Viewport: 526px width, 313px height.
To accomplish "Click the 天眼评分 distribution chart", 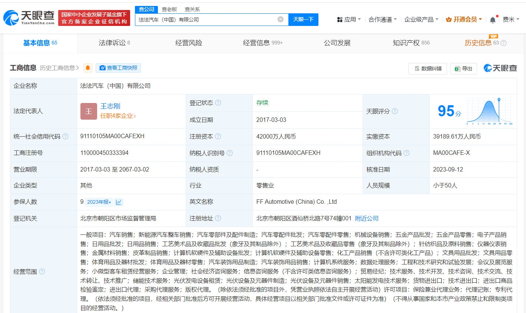I will click(x=489, y=111).
